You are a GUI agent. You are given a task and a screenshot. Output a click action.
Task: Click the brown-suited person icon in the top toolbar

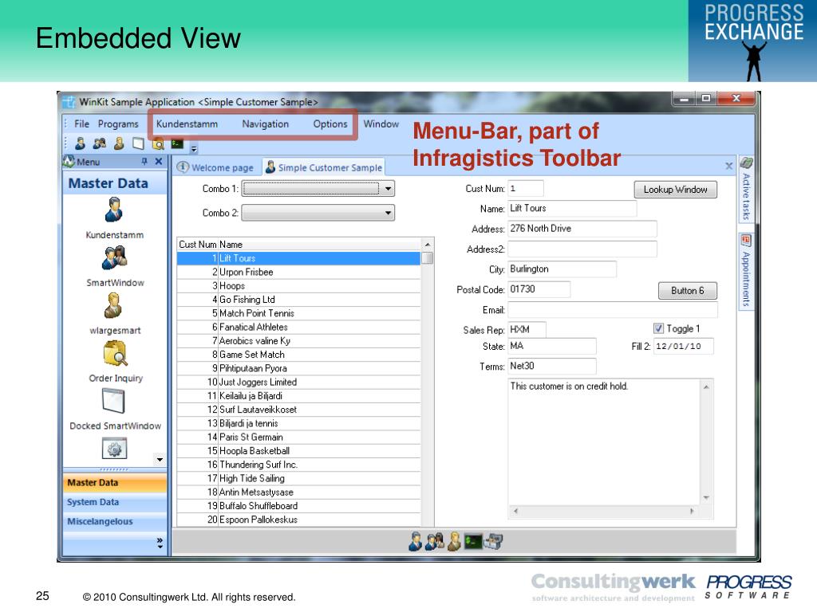coord(119,143)
